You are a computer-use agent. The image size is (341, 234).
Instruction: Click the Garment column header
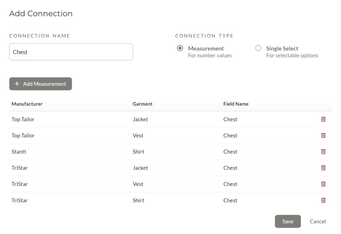(143, 104)
